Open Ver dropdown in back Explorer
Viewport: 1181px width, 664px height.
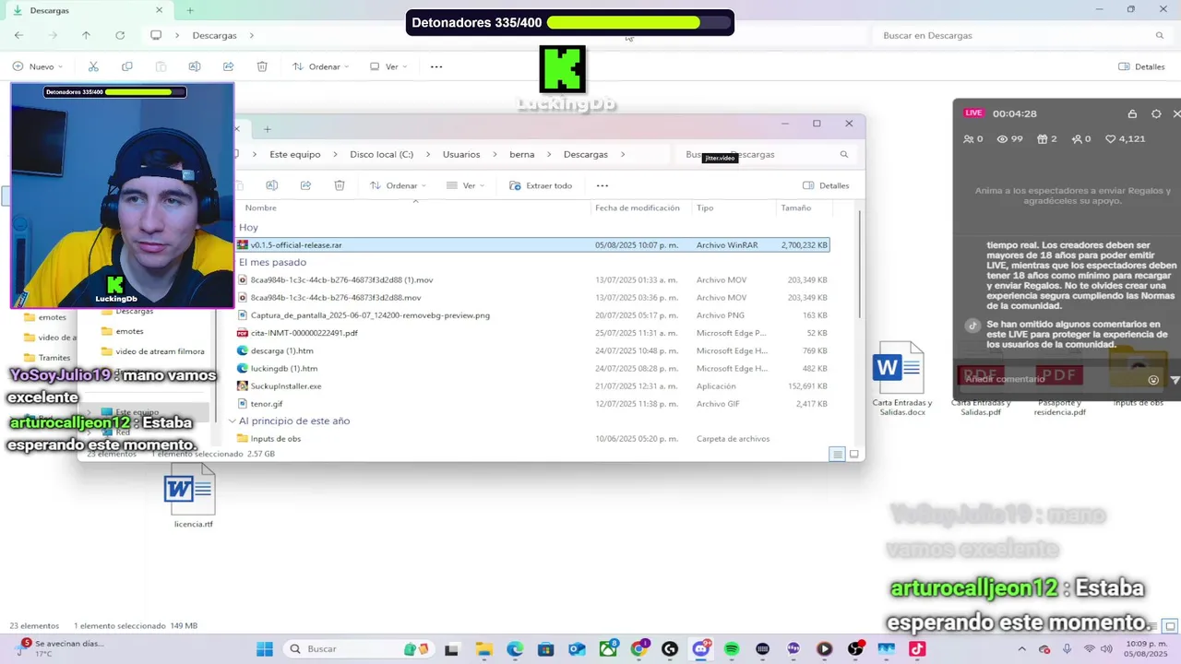point(388,66)
